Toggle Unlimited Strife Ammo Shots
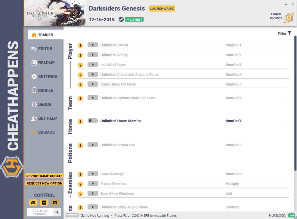This screenshot has height=219, width=297. pos(93,207)
